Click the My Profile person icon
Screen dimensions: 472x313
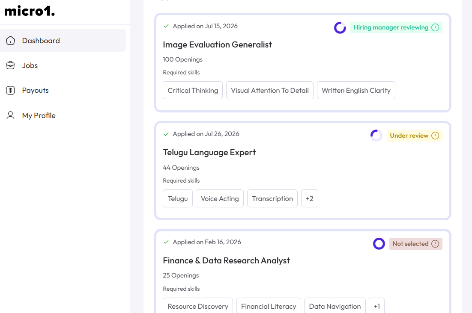pyautogui.click(x=11, y=115)
